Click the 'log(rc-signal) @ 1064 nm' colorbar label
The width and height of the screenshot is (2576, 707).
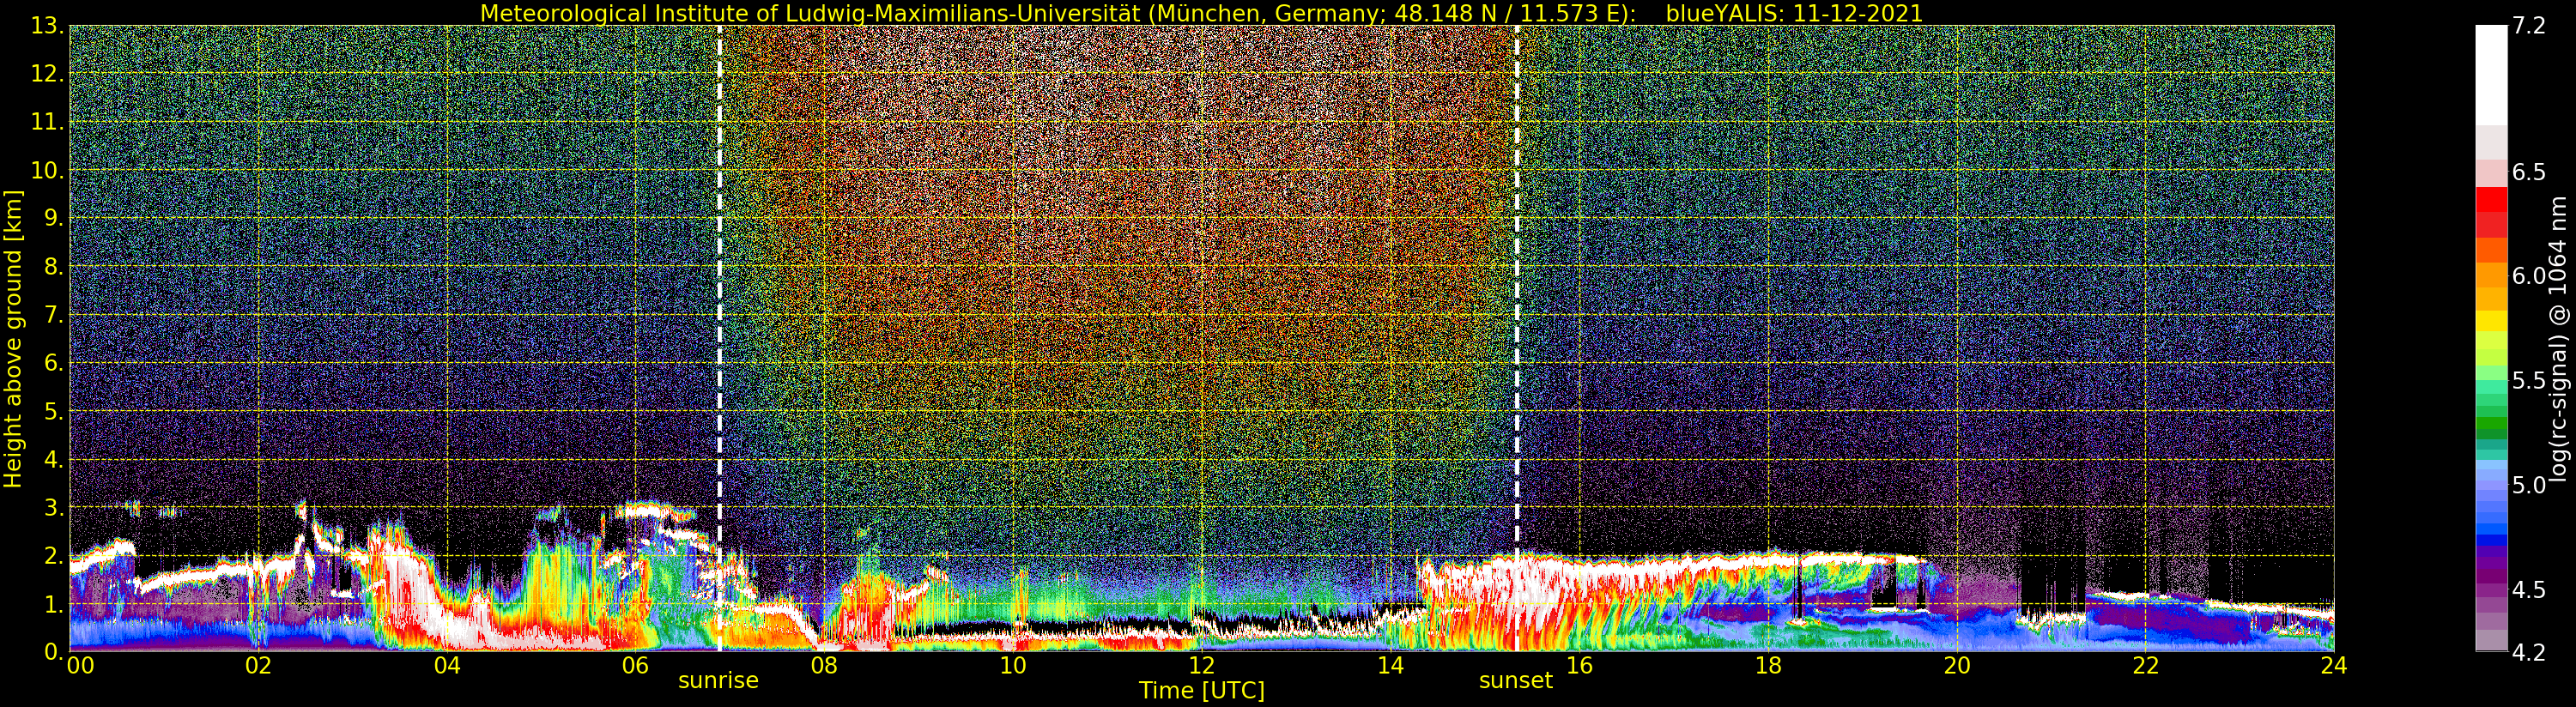[2558, 338]
